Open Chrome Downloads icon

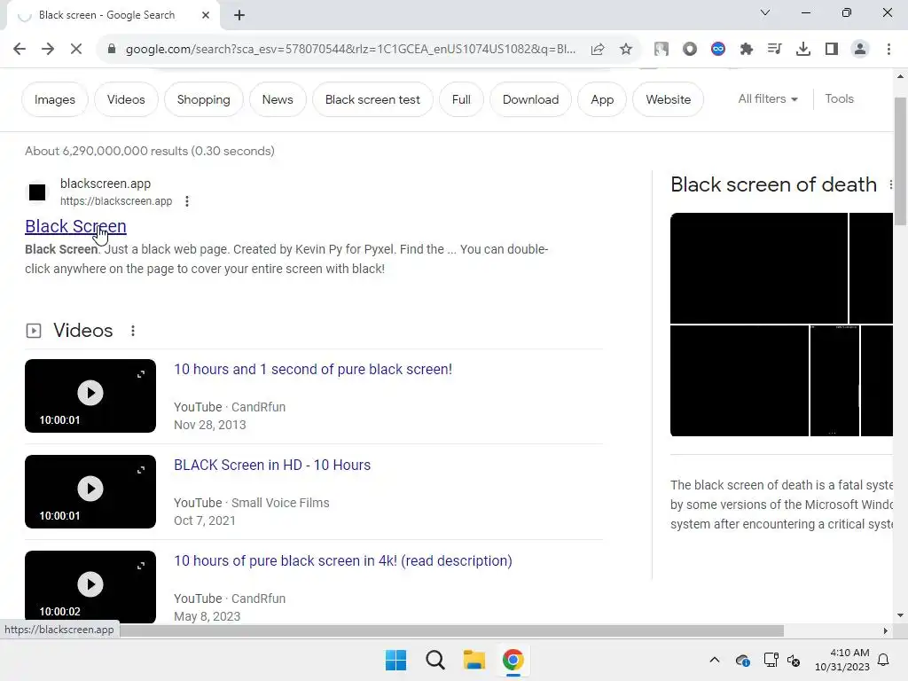coord(803,50)
